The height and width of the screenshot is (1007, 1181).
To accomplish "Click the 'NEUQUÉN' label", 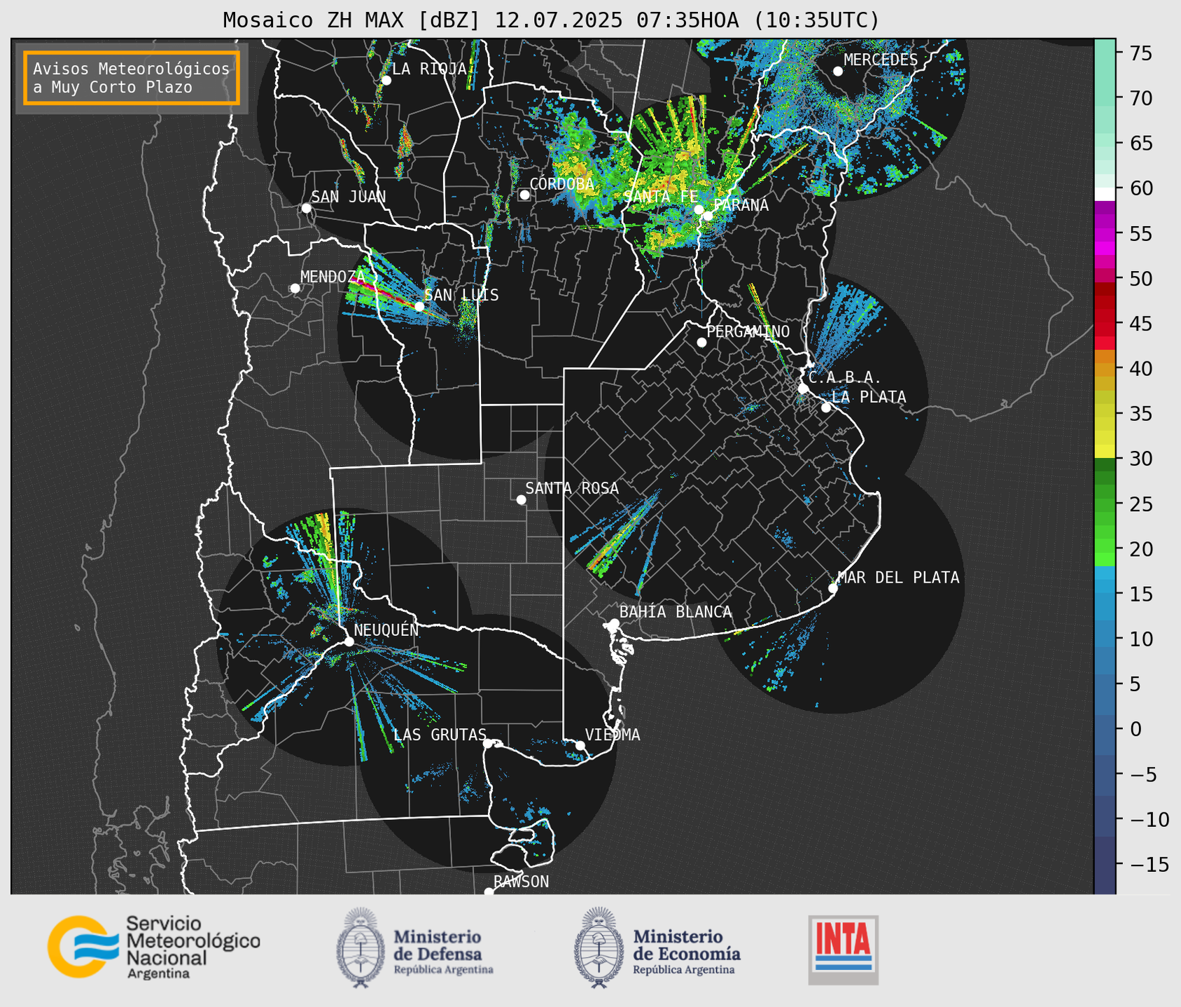I will (x=386, y=630).
